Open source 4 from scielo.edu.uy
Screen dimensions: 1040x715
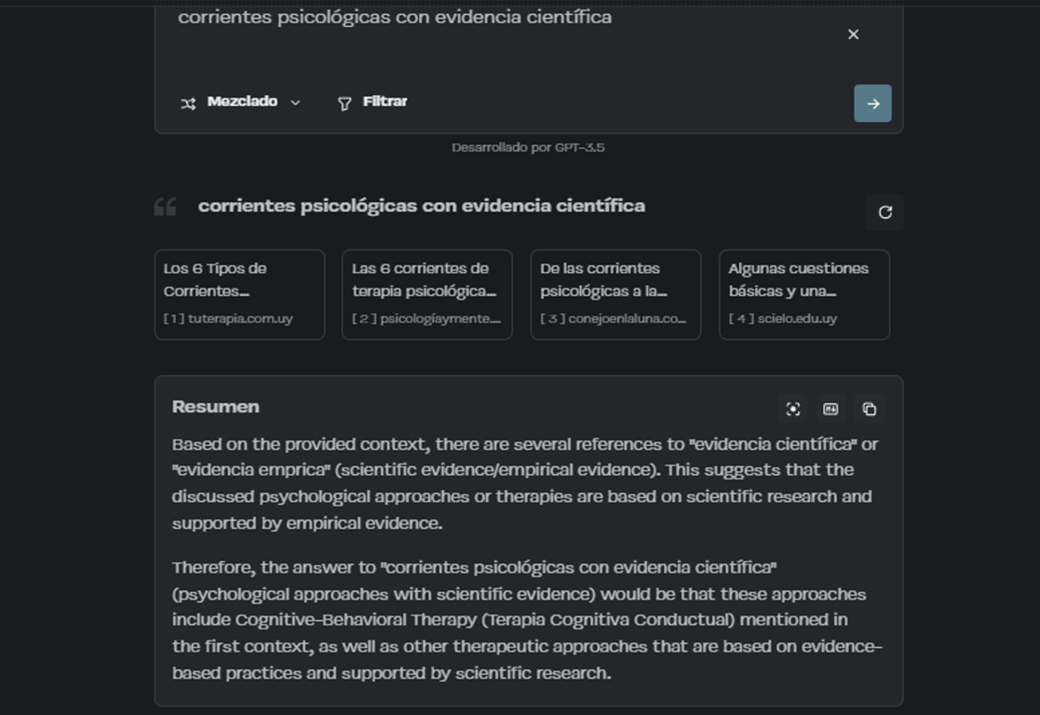(x=804, y=294)
